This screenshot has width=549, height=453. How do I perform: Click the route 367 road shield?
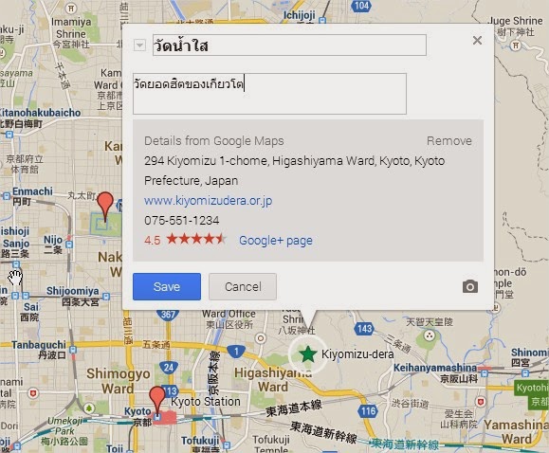tap(169, 314)
